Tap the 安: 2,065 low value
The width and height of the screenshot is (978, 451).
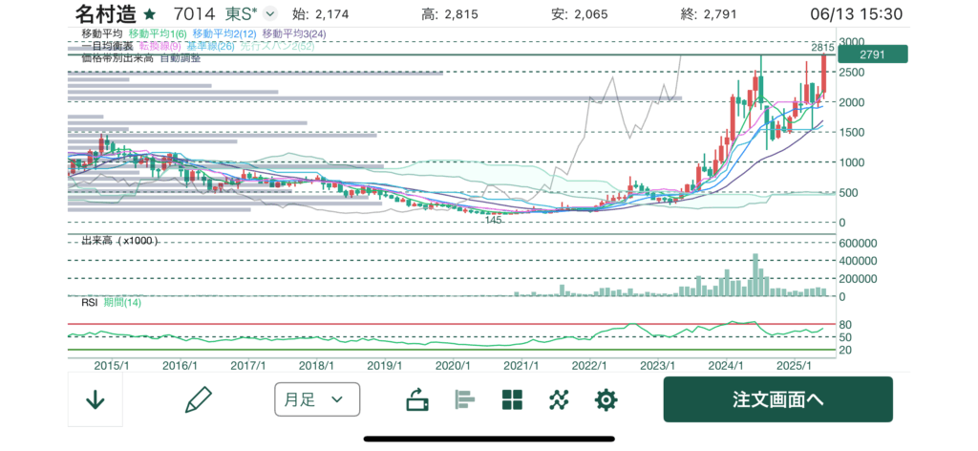pyautogui.click(x=580, y=14)
